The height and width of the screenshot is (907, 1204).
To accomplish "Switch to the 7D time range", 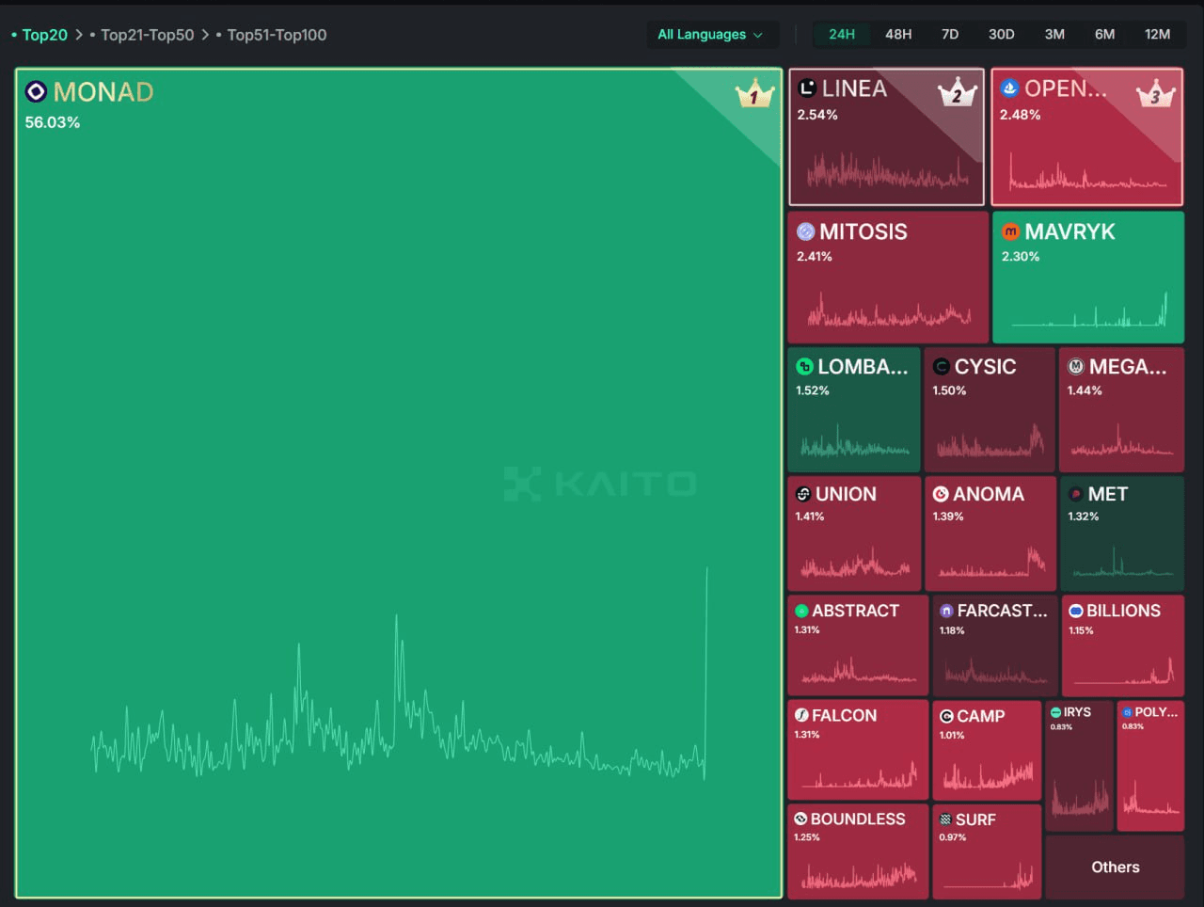I will 950,34.
